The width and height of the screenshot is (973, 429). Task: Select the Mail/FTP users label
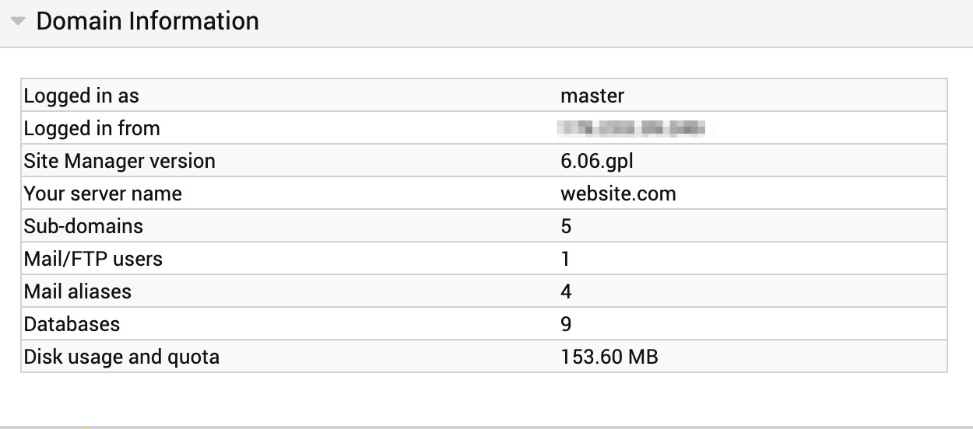coord(93,259)
